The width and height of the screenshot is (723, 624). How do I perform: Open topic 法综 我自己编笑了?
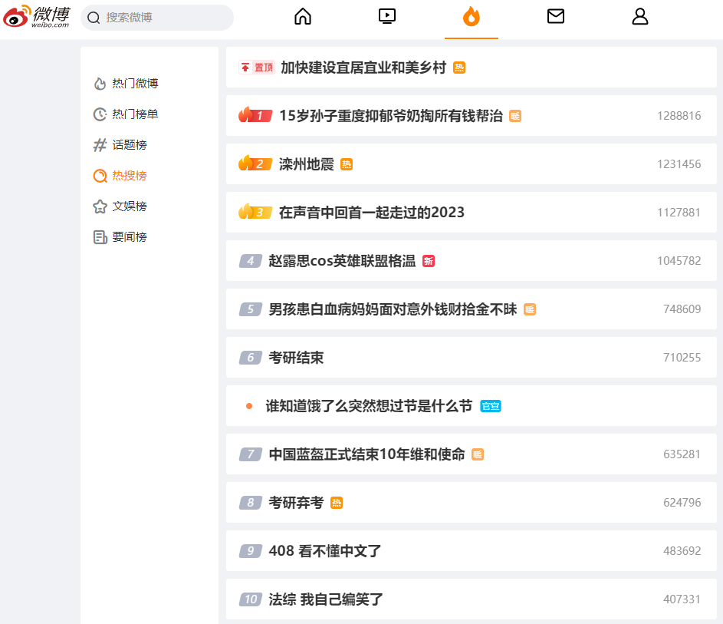[x=326, y=599]
